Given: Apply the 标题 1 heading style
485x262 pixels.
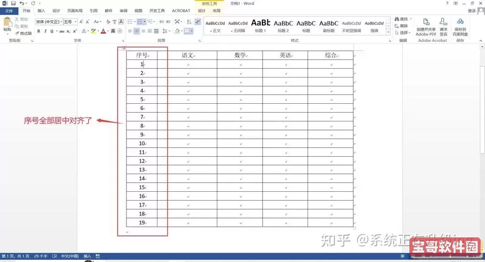Looking at the screenshot, I should [260, 26].
